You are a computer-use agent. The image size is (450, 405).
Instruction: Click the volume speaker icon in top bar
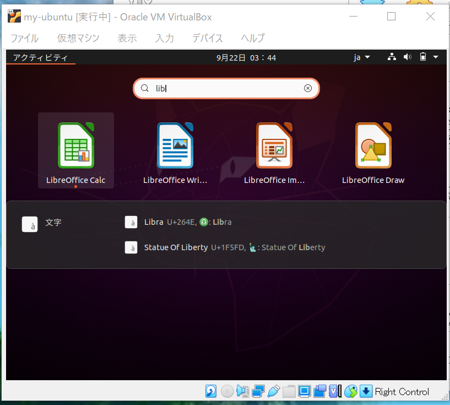click(408, 57)
